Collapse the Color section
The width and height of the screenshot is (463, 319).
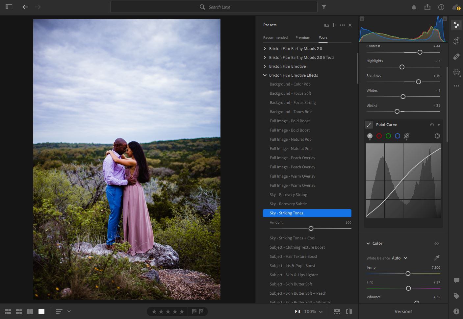point(368,243)
